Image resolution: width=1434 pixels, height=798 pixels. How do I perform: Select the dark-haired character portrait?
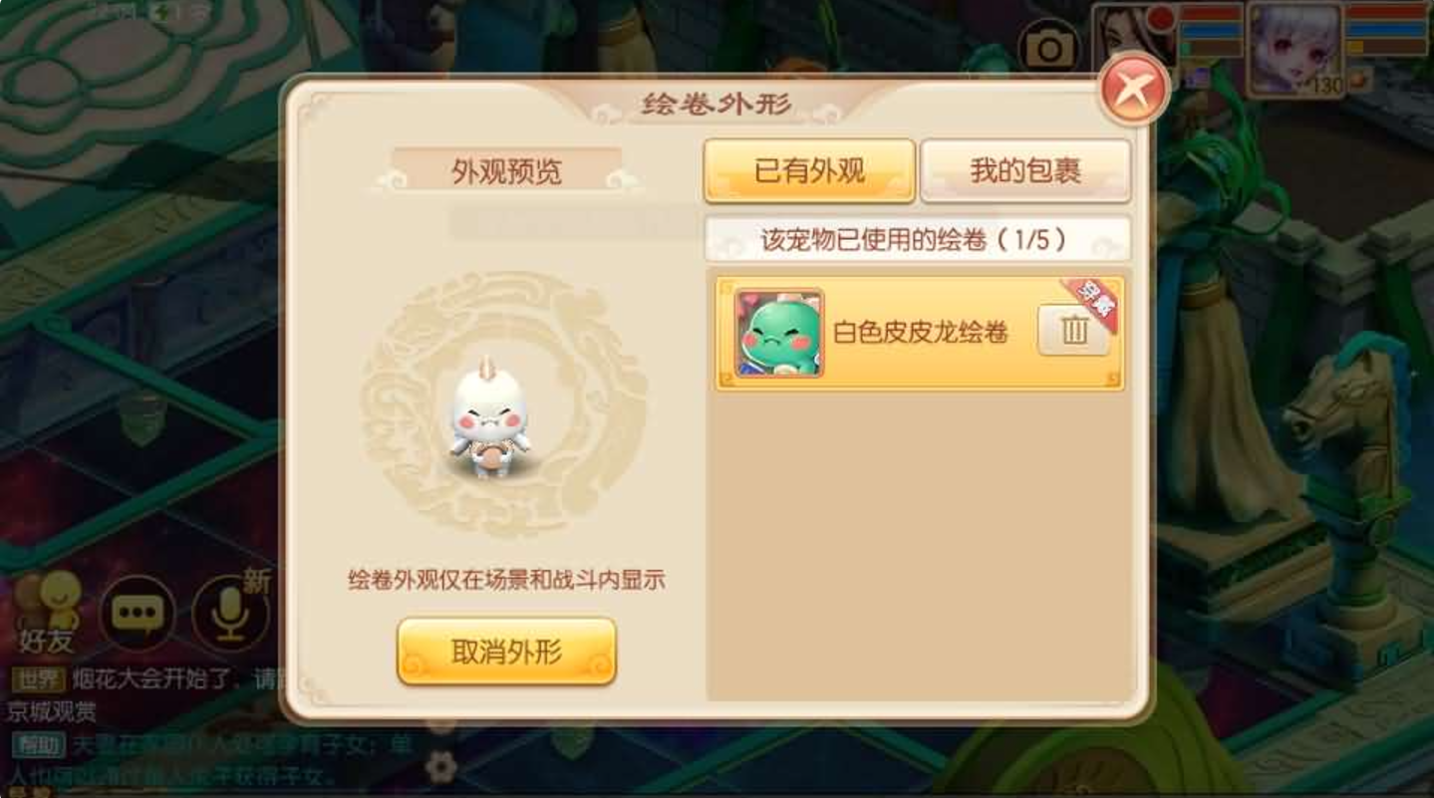coord(1134,40)
